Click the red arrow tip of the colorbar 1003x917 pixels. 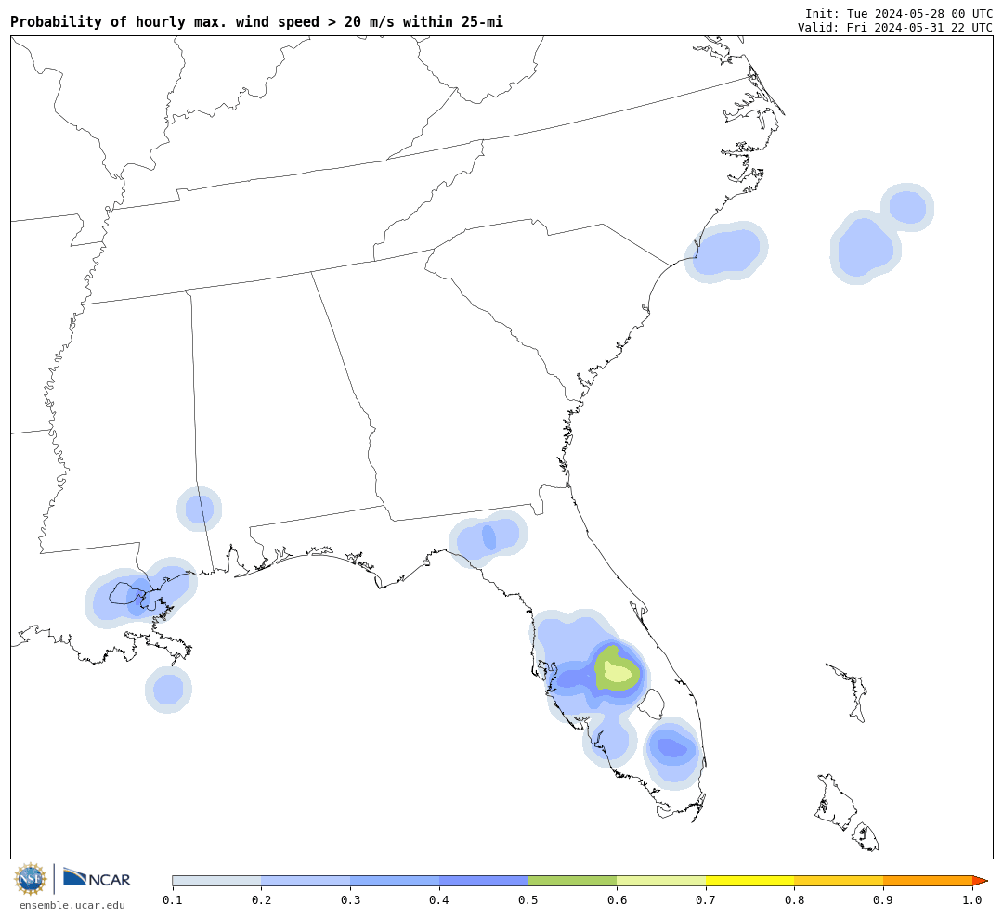click(x=980, y=881)
